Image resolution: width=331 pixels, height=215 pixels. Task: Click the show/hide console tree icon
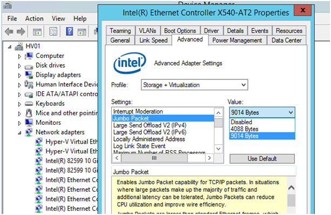37,32
